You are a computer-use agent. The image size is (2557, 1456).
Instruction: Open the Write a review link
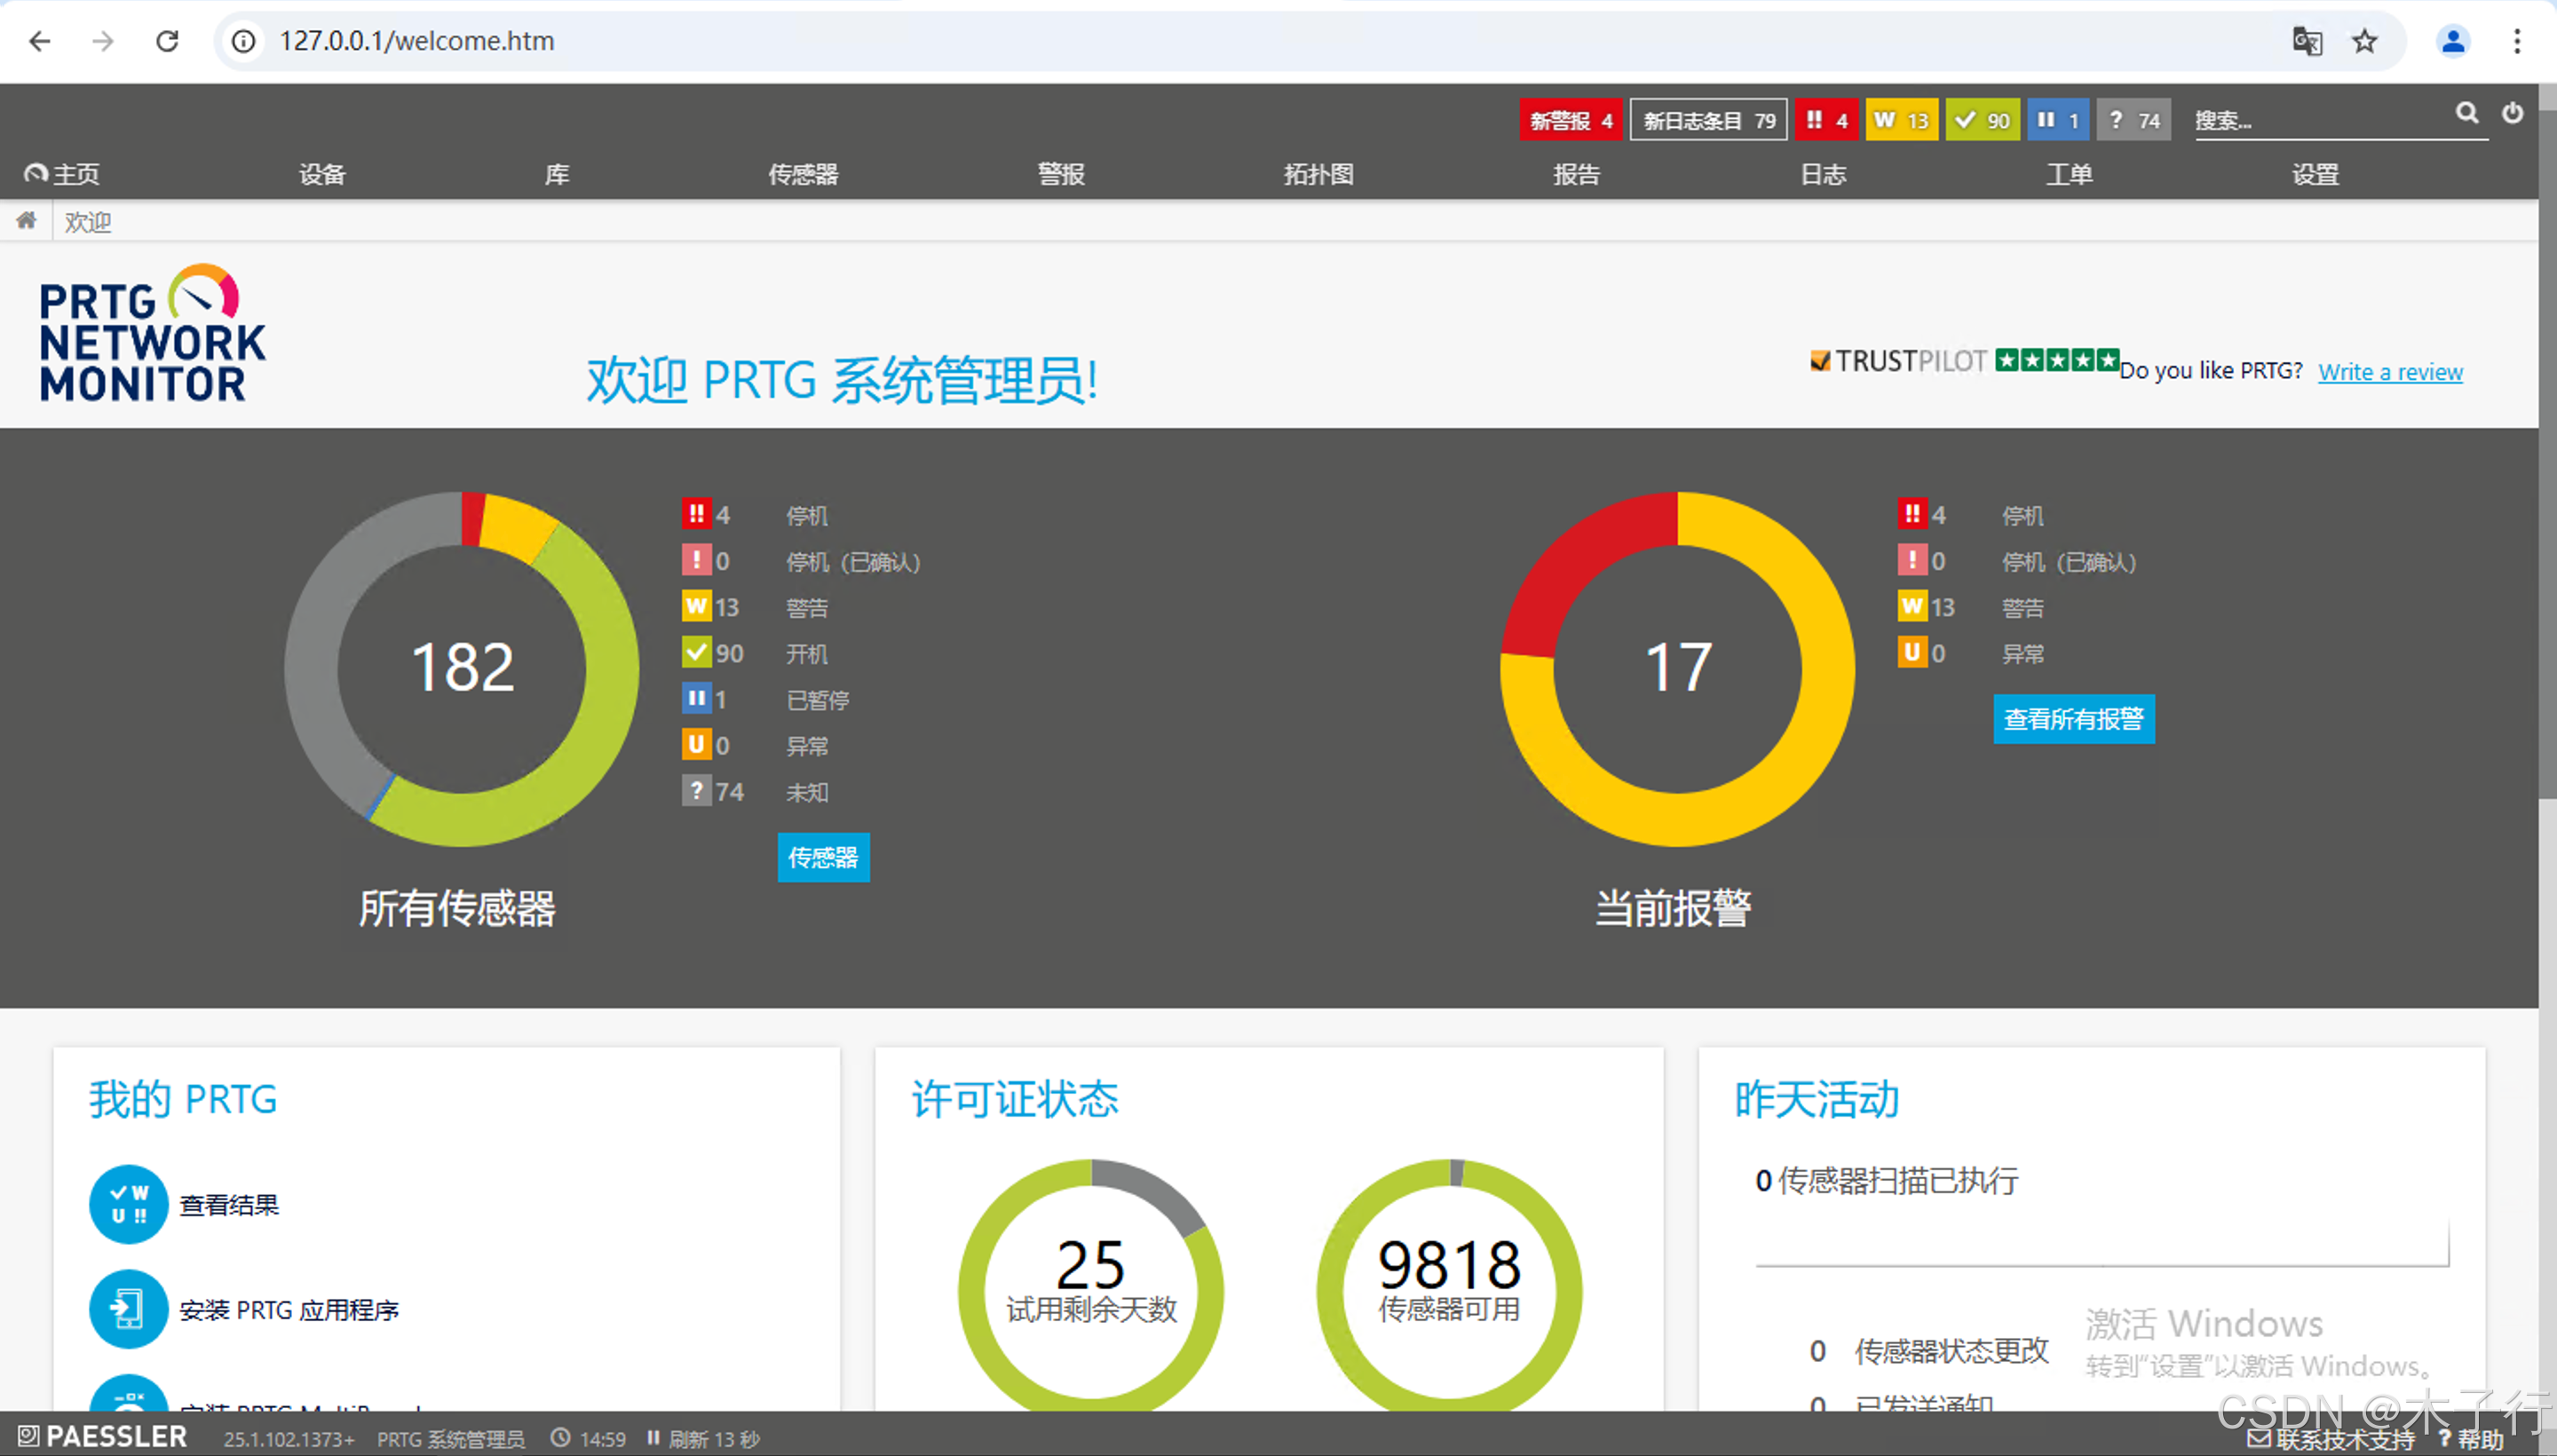[x=2390, y=372]
